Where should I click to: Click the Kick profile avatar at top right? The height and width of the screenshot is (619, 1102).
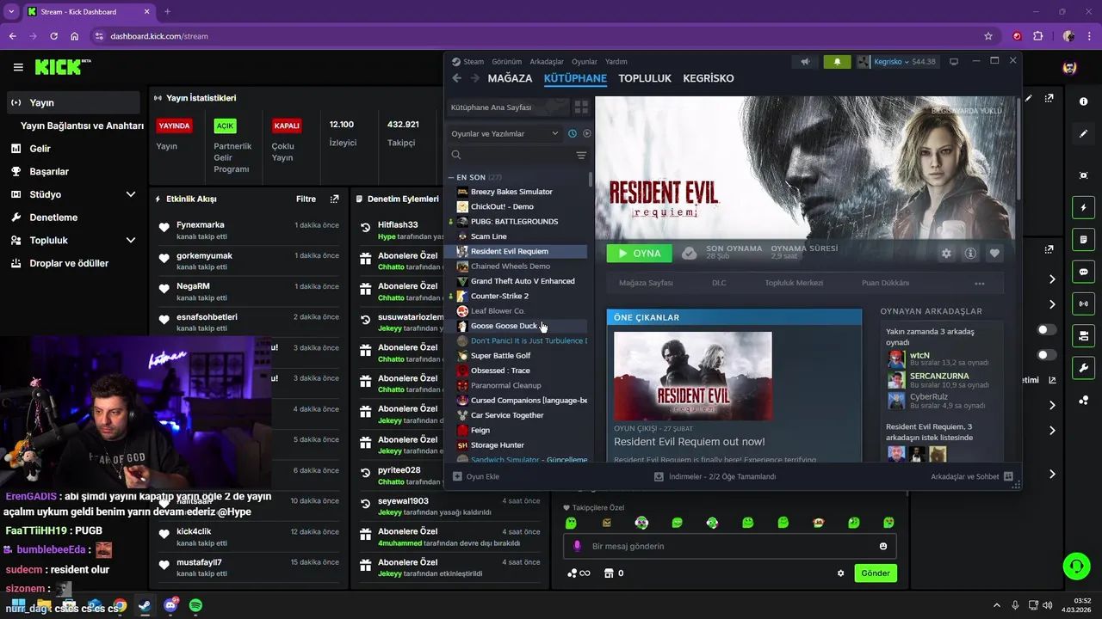[1069, 67]
